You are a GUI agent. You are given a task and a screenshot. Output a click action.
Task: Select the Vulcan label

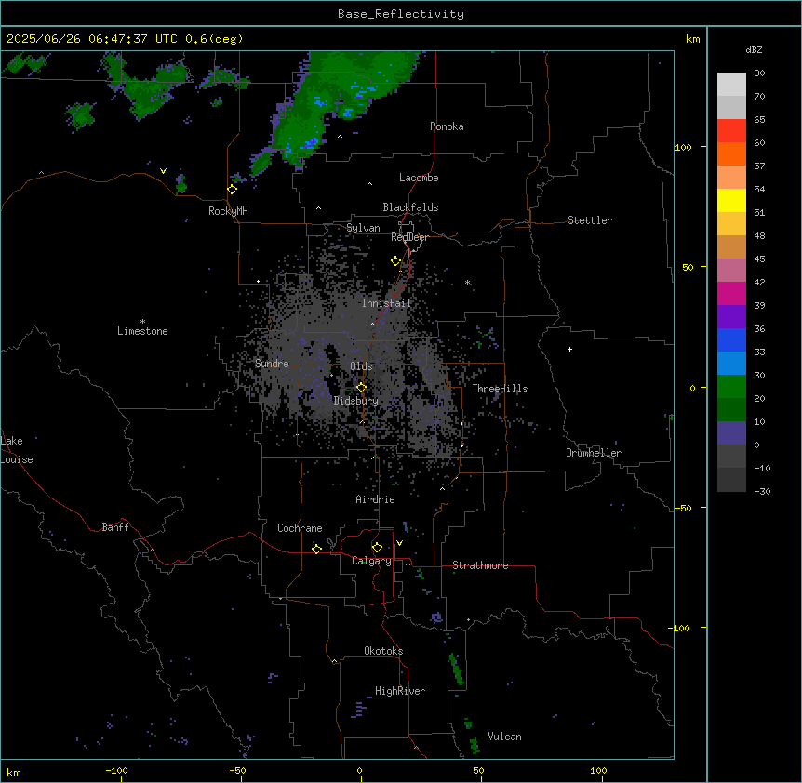504,737
